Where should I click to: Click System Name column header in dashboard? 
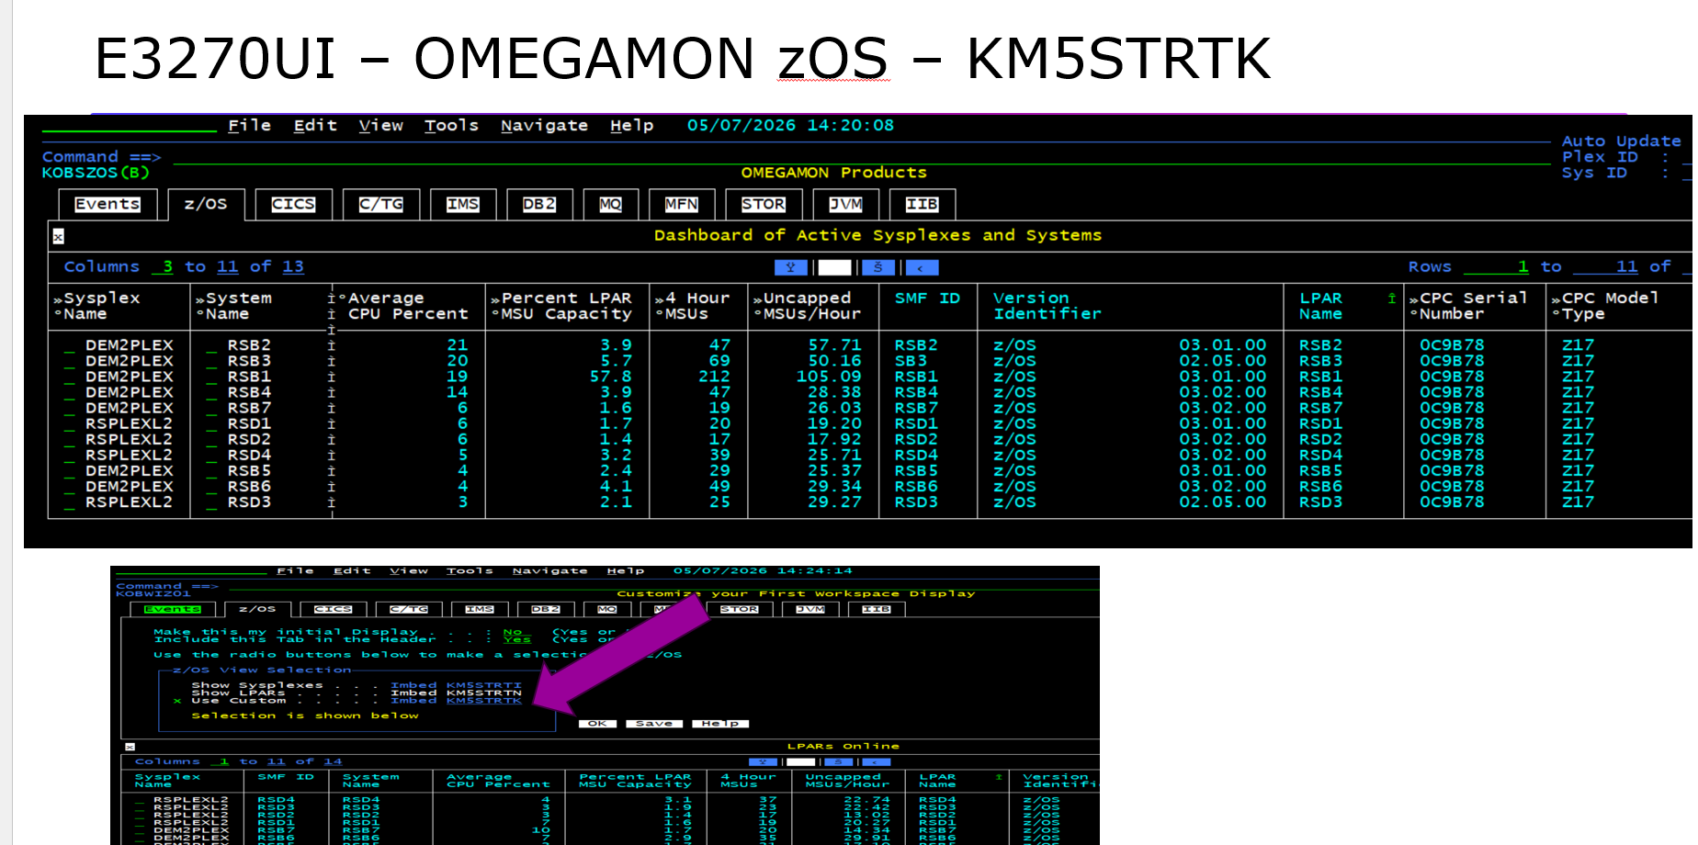(233, 306)
